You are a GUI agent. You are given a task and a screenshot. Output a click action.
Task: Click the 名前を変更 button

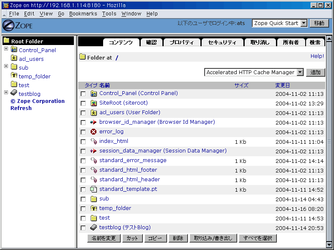tap(104, 238)
